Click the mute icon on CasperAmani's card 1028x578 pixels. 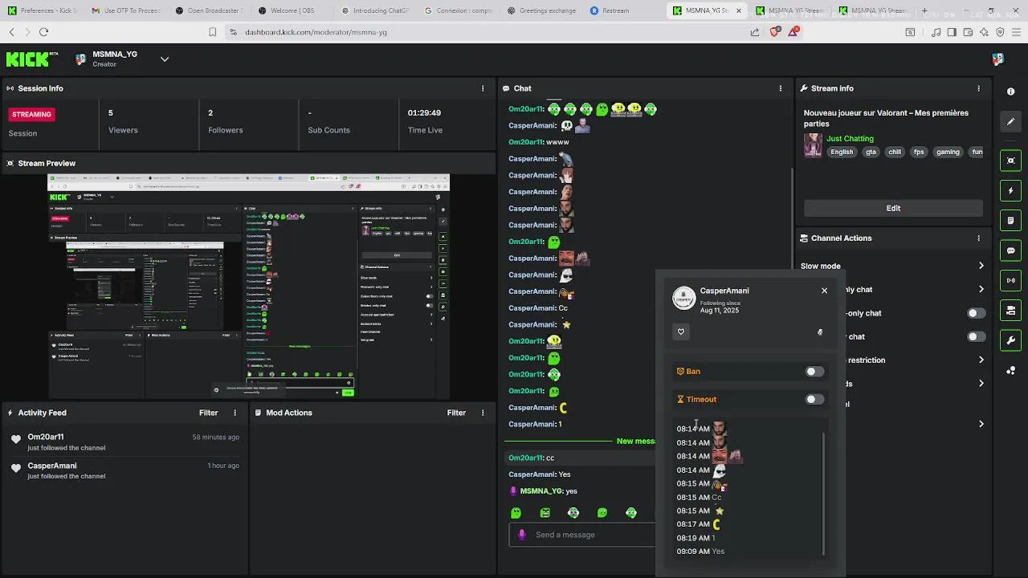click(820, 332)
